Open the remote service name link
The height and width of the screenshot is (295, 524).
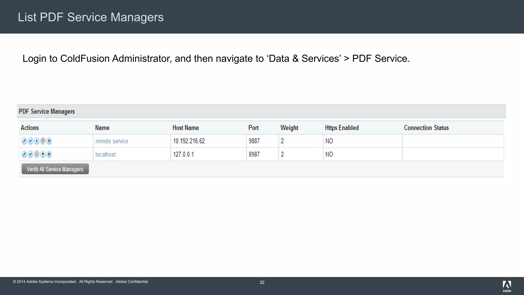pos(112,141)
